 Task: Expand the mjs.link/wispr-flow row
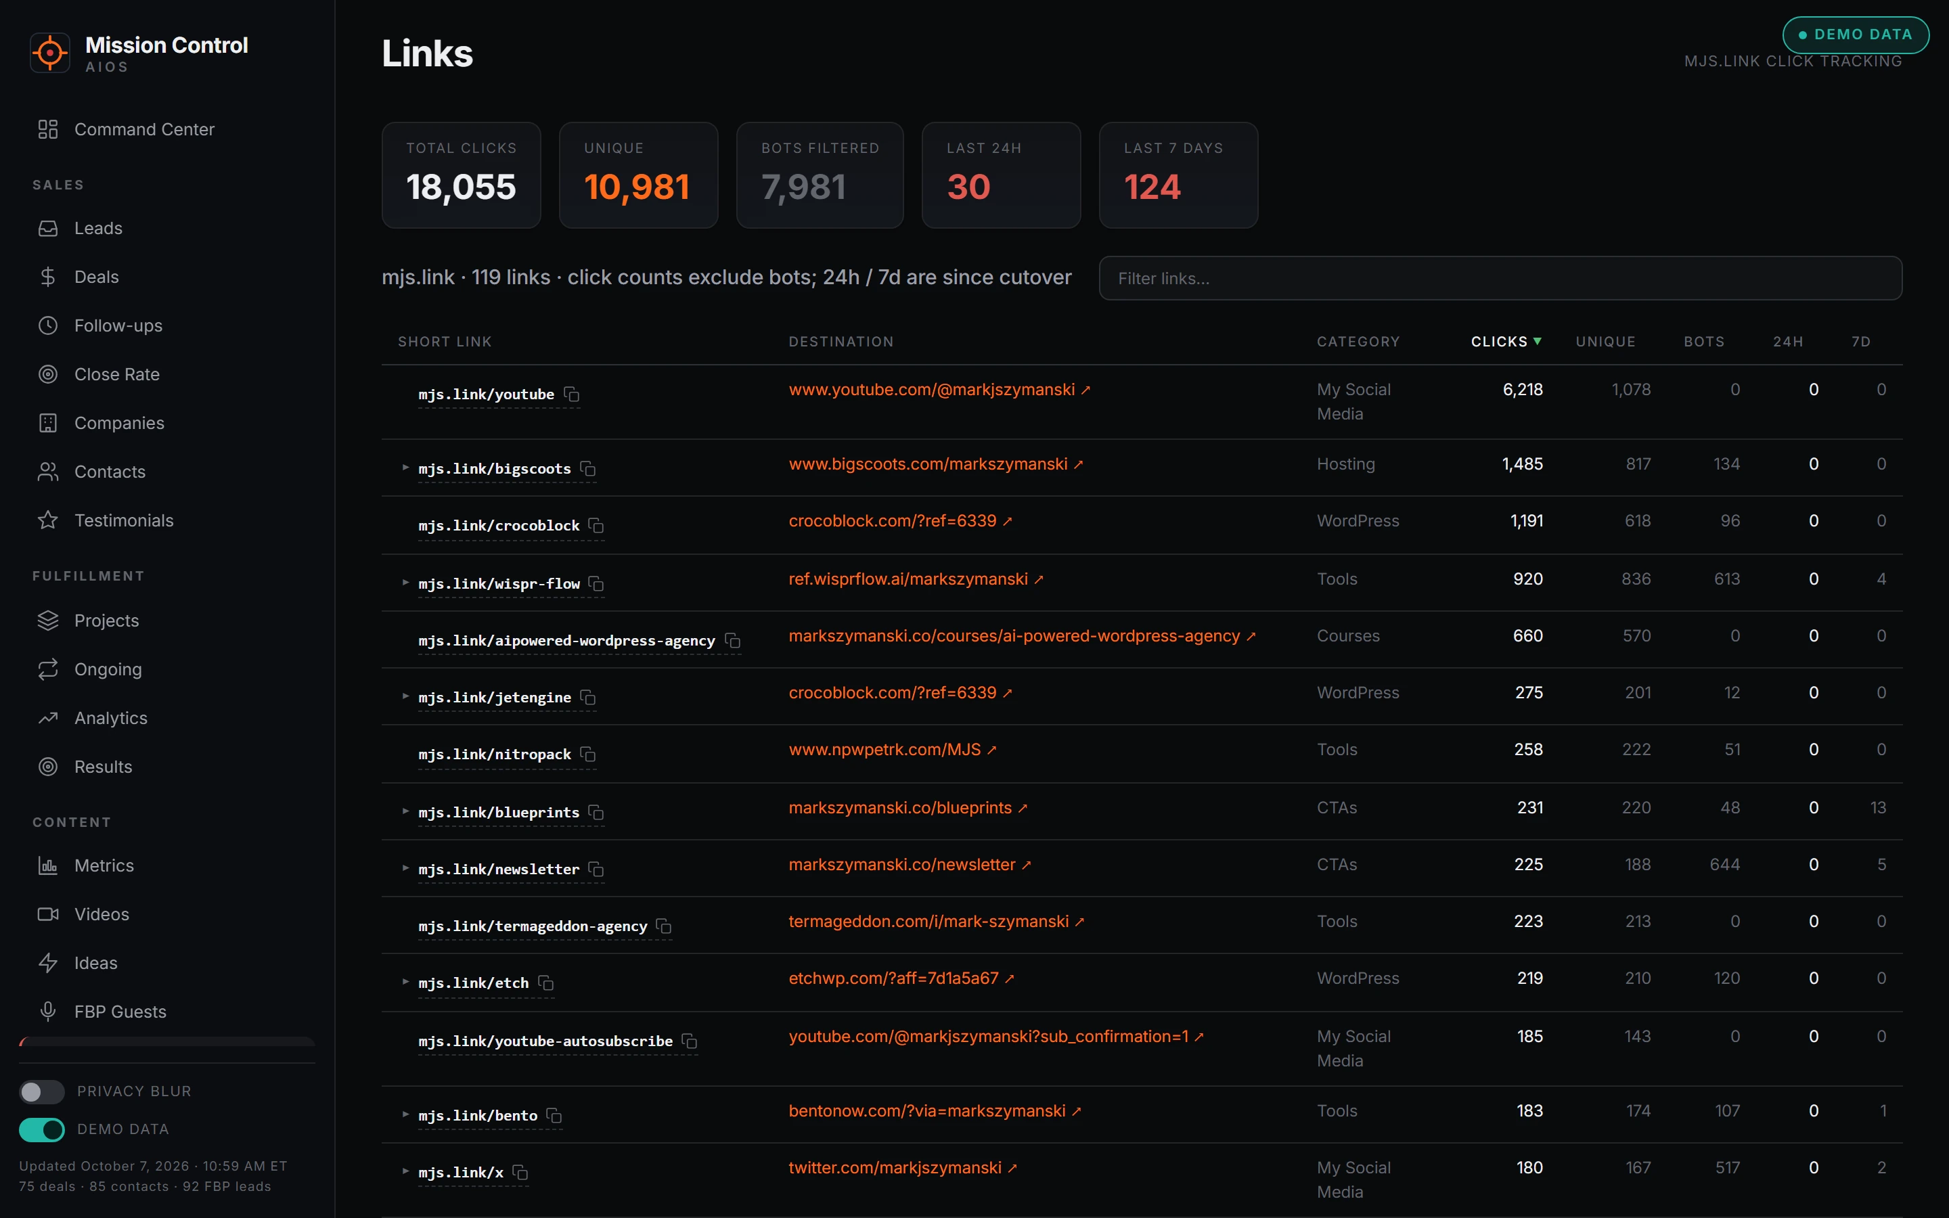[405, 583]
